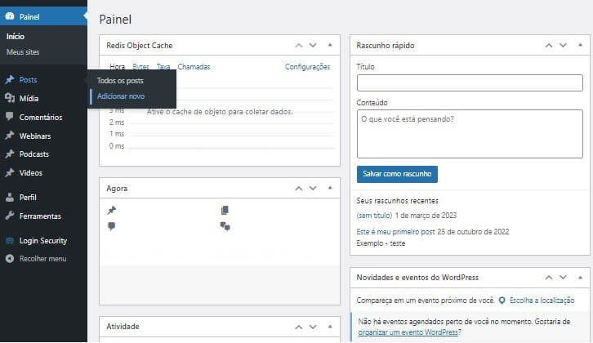593x343 pixels.
Task: Select Todos os posts from flyout
Action: (x=120, y=81)
